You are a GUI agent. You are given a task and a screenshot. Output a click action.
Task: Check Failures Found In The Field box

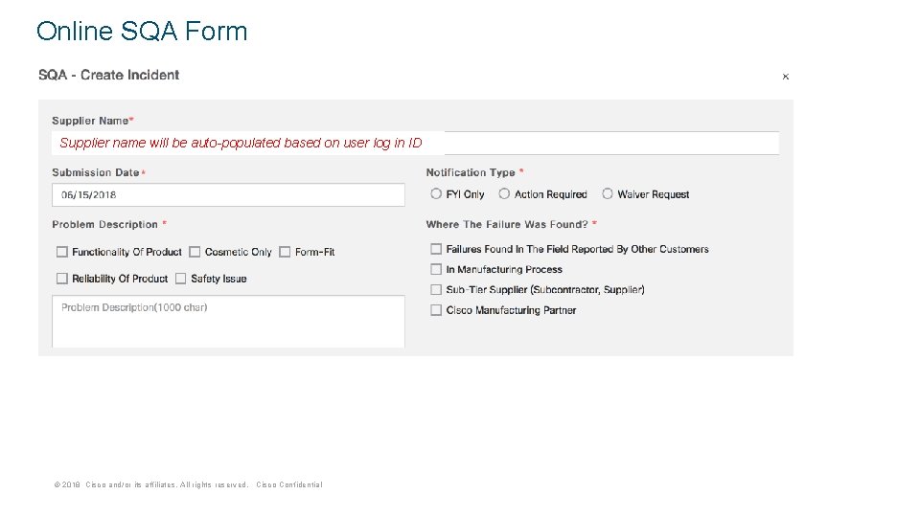[437, 249]
